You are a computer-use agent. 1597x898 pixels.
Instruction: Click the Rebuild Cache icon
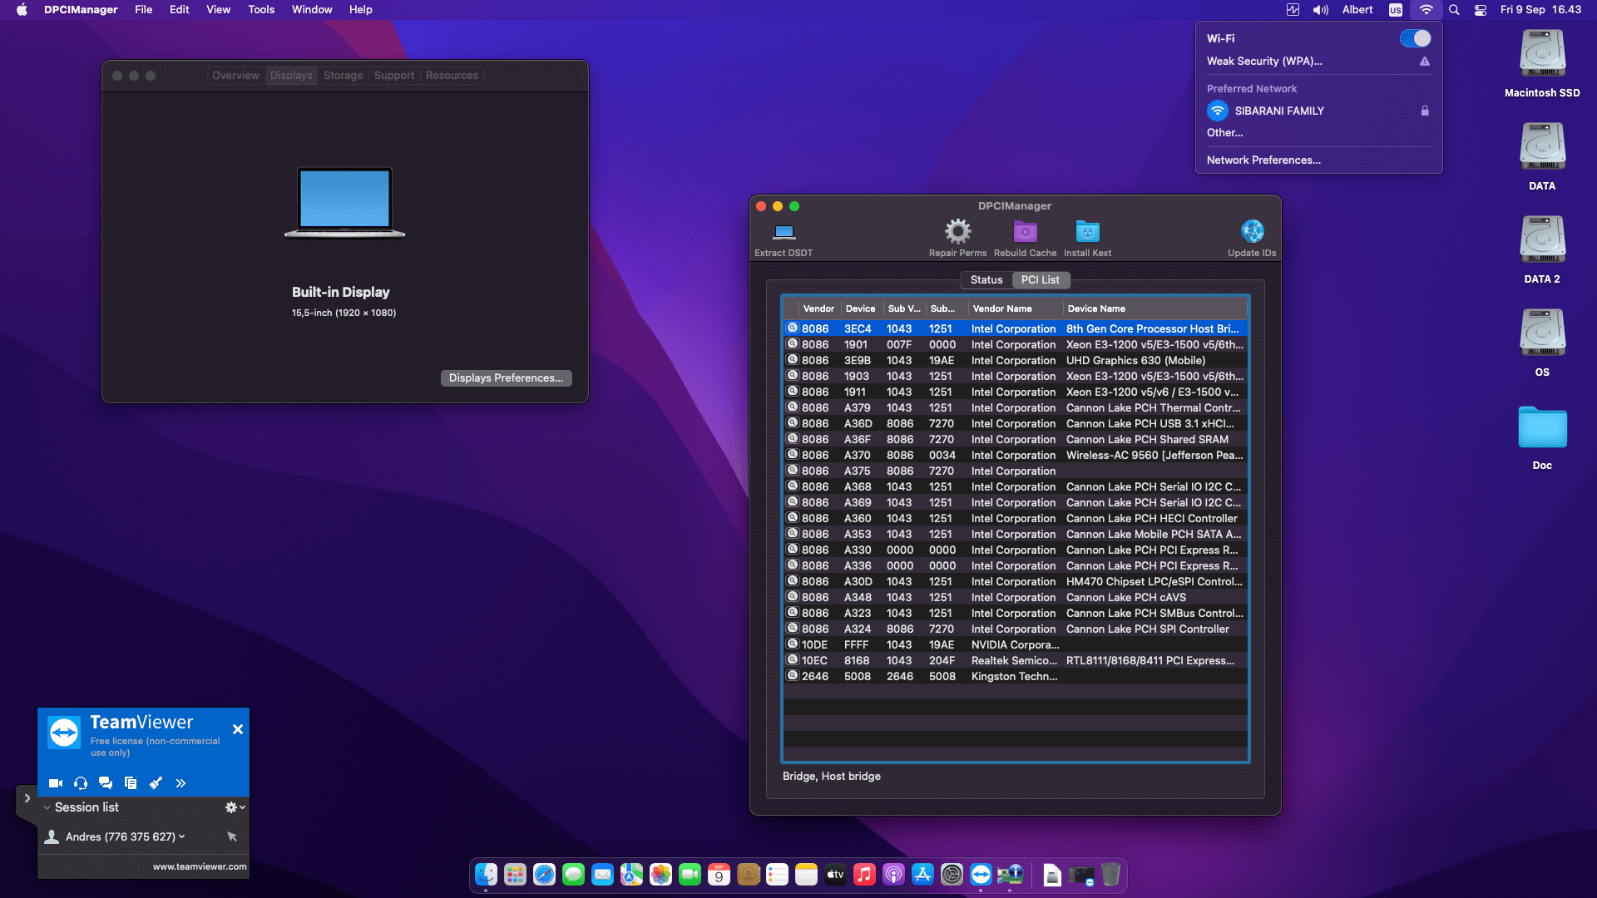pos(1025,231)
